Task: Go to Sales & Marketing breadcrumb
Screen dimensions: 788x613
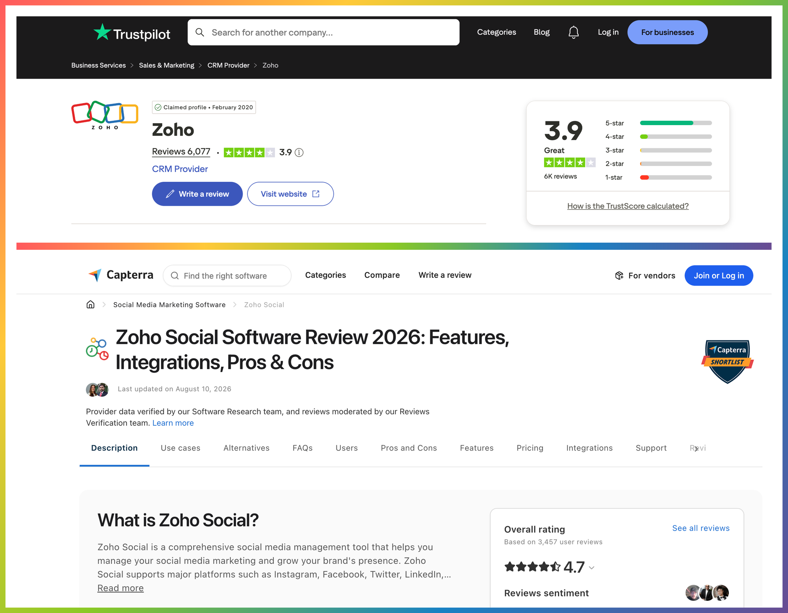Action: coord(167,65)
